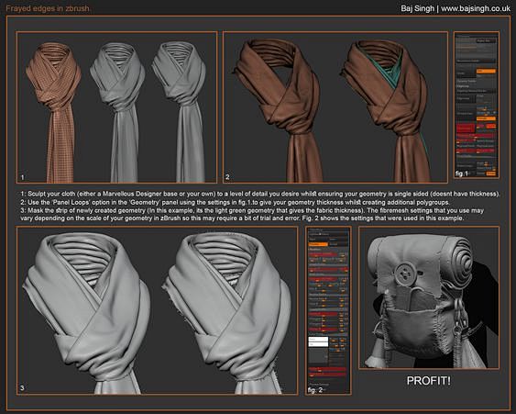Click the upper white color swatch in fig.2
This screenshot has height=414, width=516.
(x=318, y=339)
